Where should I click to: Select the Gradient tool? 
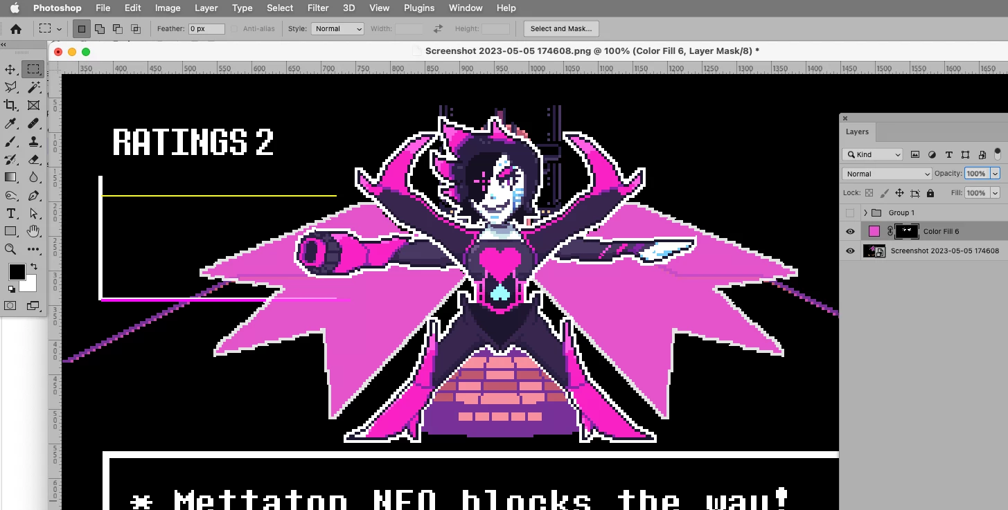click(x=10, y=177)
